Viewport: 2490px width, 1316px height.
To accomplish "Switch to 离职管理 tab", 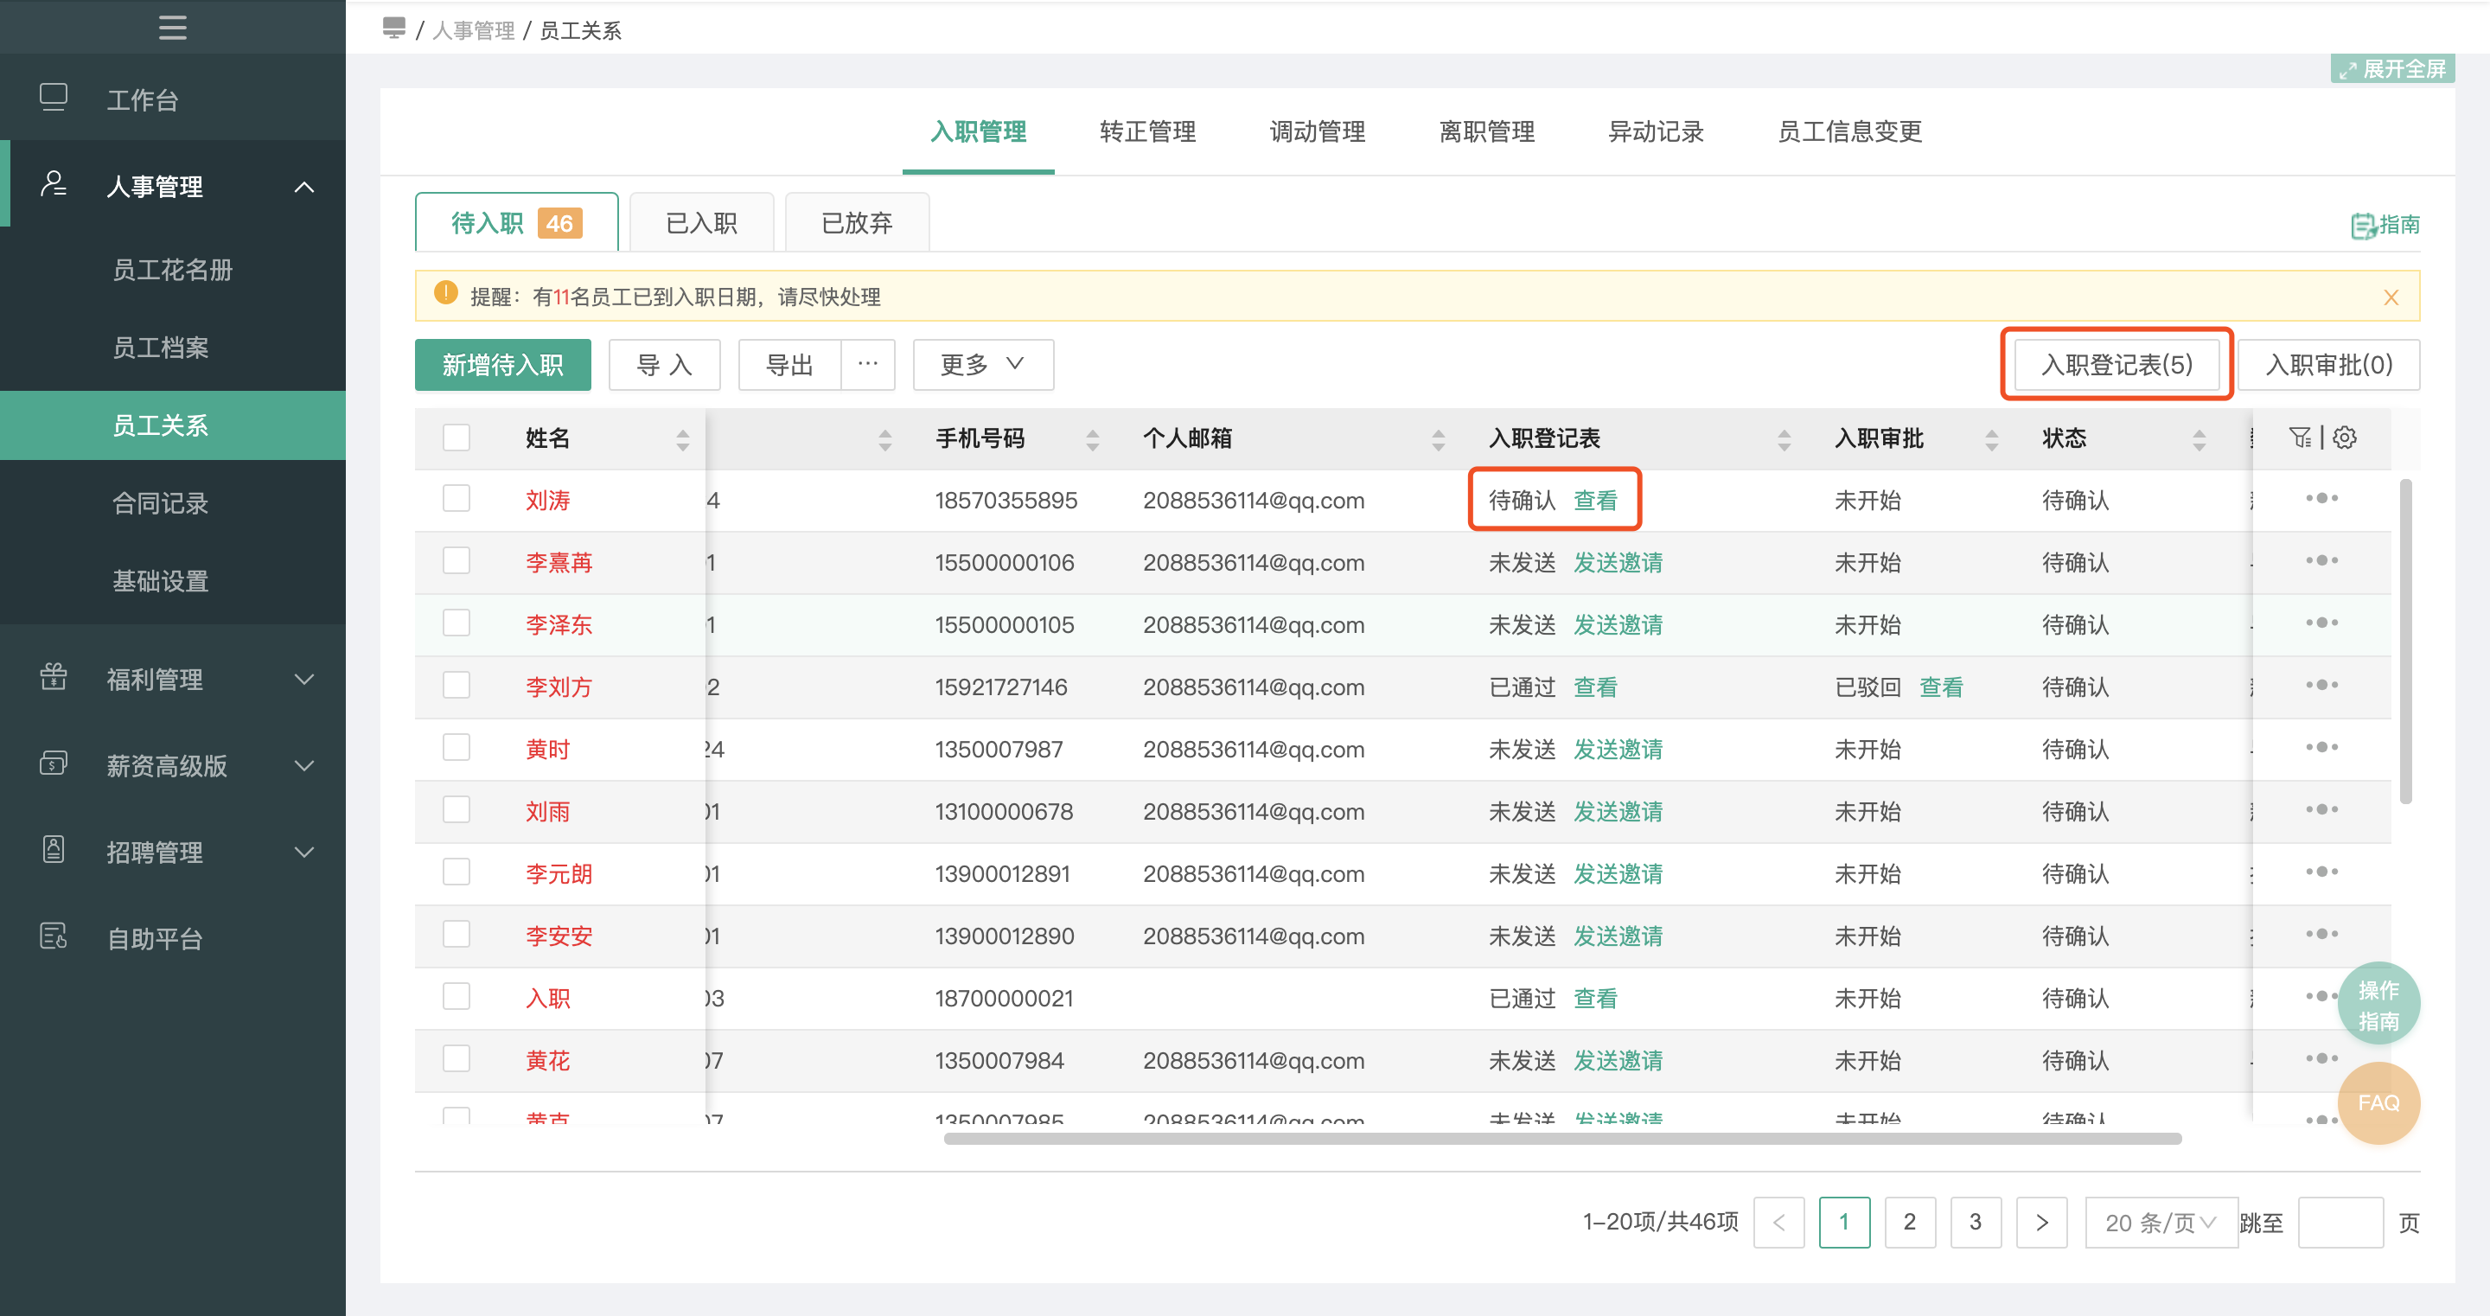I will (x=1485, y=131).
